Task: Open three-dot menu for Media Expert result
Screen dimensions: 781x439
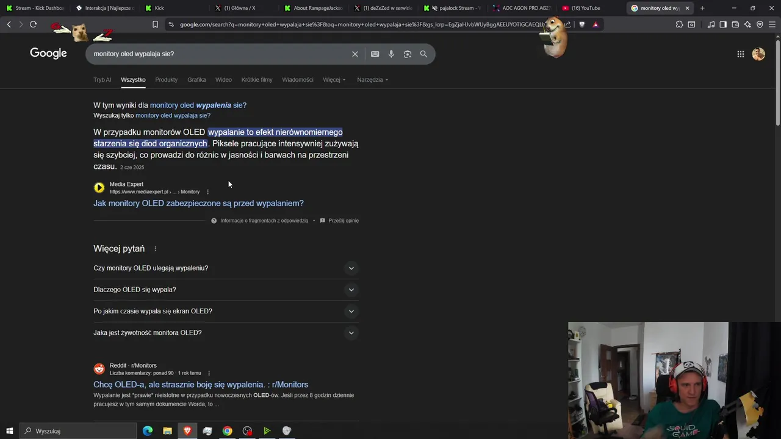Action: (207, 191)
